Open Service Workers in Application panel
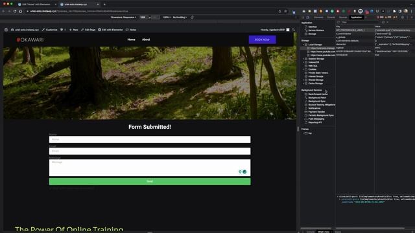 tap(316, 30)
